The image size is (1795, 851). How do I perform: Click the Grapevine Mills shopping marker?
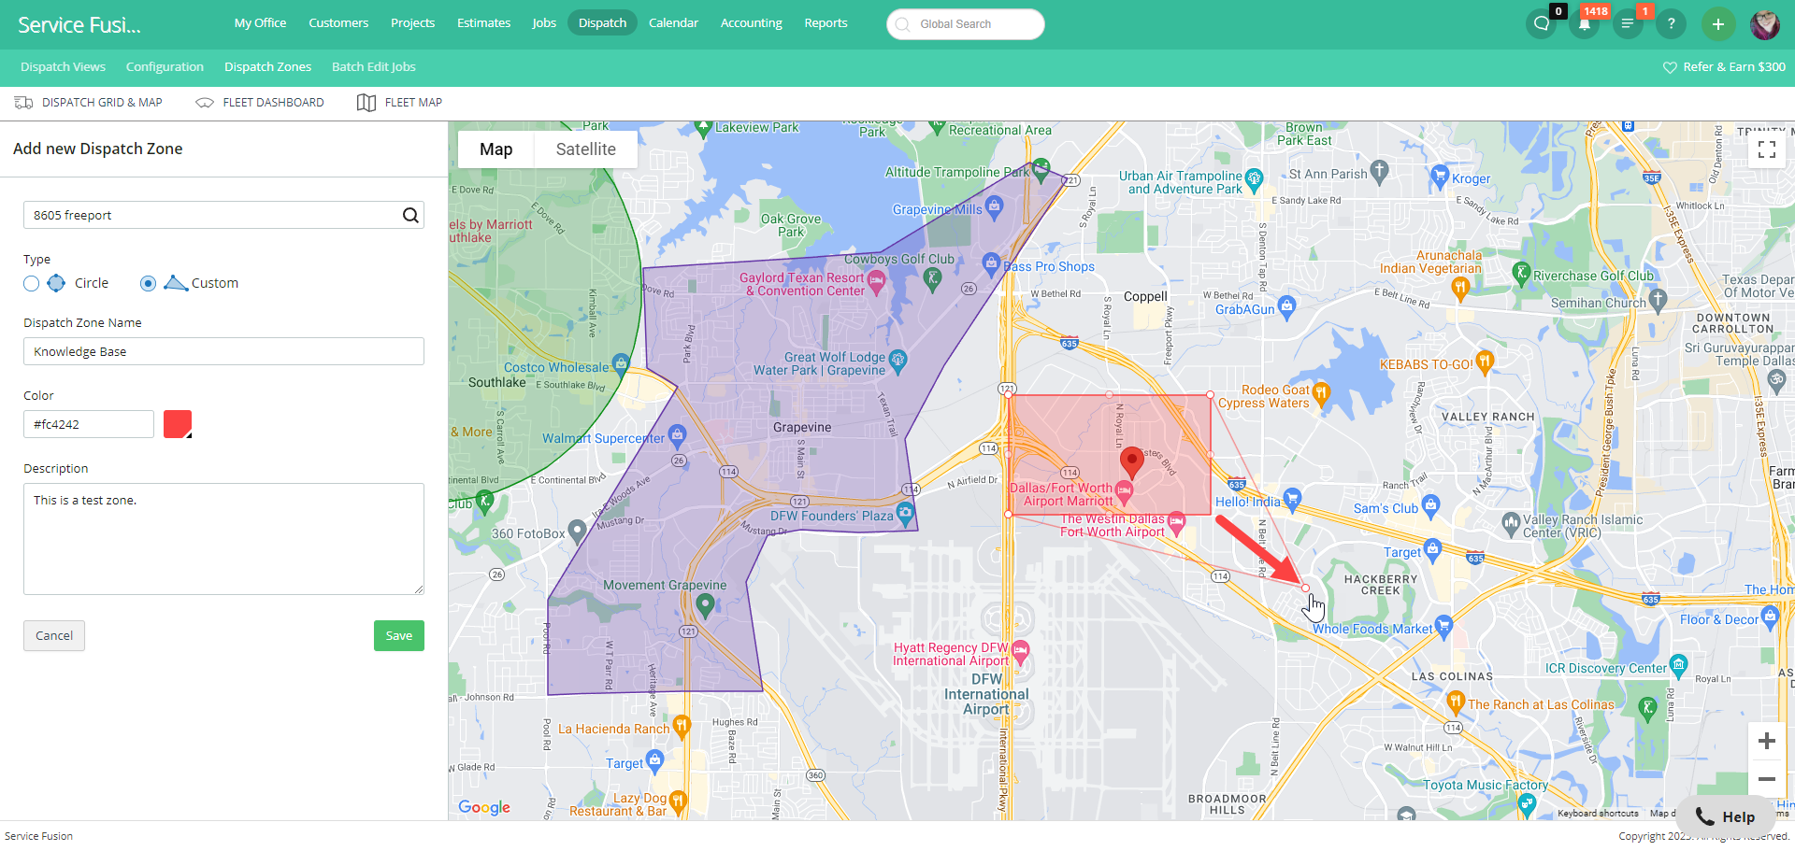coord(994,206)
